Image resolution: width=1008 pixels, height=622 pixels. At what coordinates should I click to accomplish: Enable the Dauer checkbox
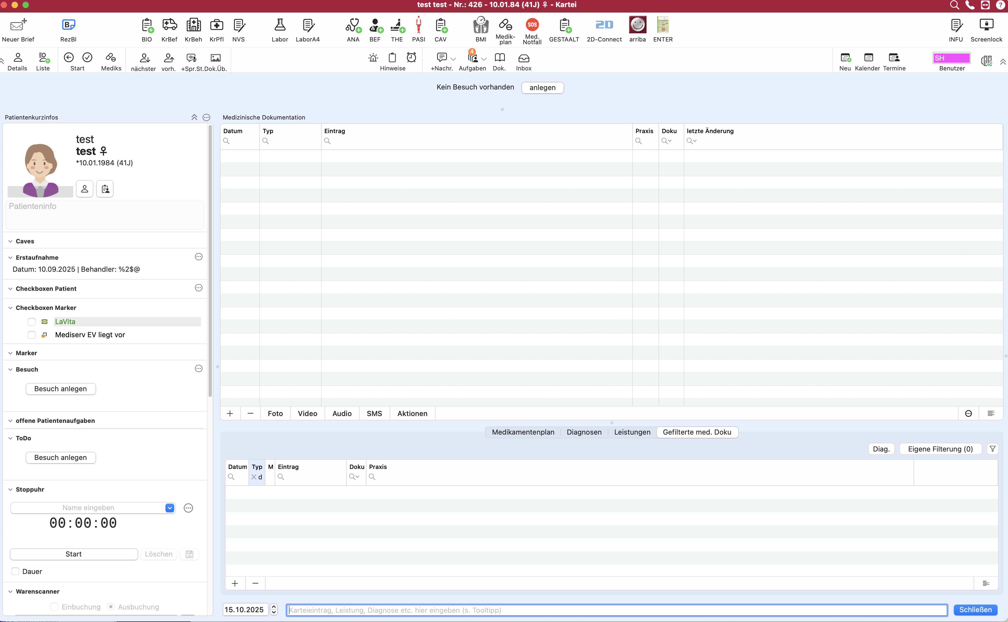click(x=15, y=572)
